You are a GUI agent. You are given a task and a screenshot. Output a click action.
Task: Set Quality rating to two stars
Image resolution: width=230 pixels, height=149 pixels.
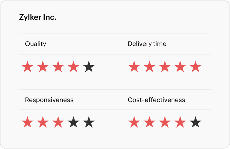[x=43, y=67]
